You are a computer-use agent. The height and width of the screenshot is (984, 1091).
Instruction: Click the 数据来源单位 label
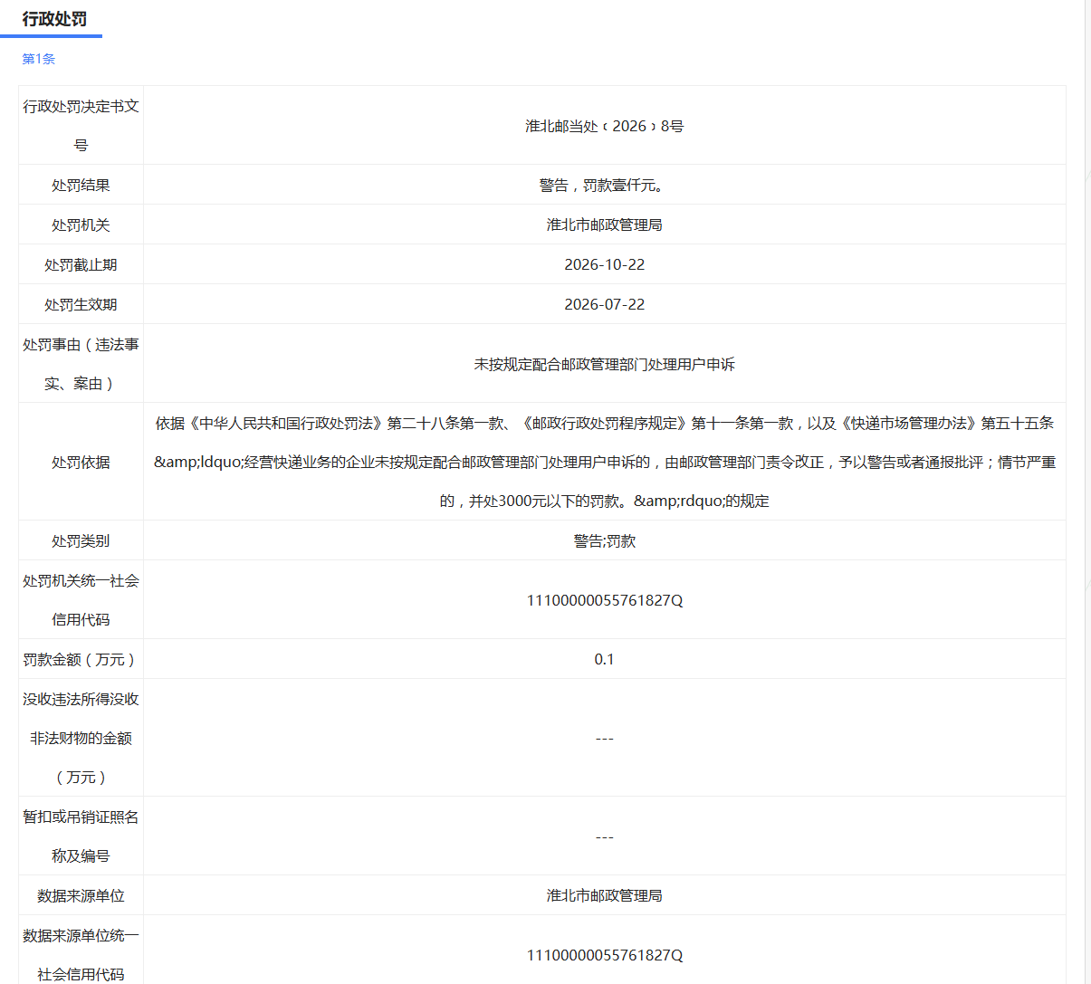(81, 895)
